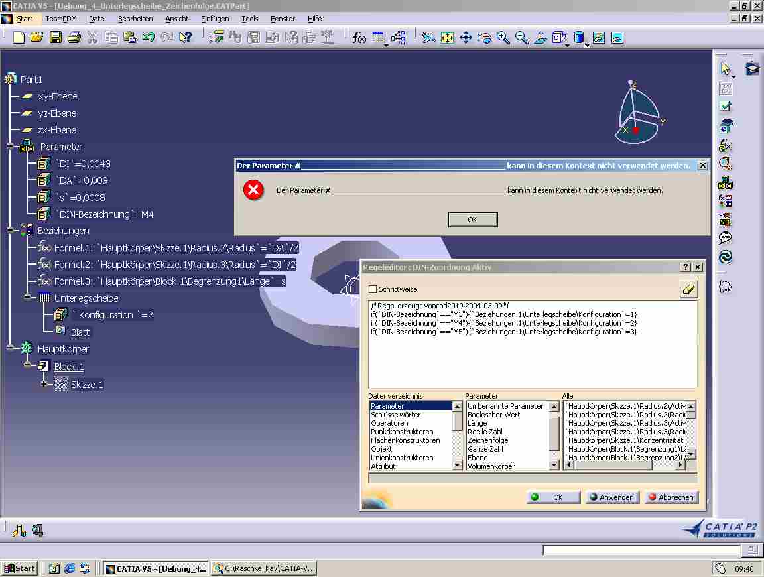Open the Design Table tool in the toolbar
The image size is (764, 577).
pos(378,38)
